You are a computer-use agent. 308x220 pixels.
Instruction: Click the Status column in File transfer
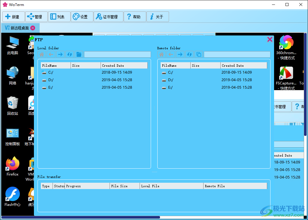pyautogui.click(x=59, y=186)
